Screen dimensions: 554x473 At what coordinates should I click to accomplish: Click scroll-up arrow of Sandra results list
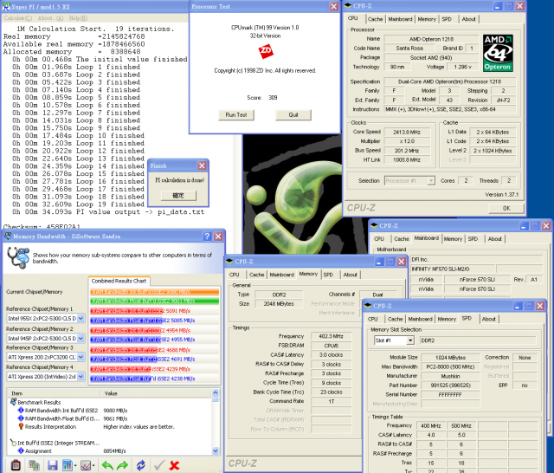tap(216, 393)
